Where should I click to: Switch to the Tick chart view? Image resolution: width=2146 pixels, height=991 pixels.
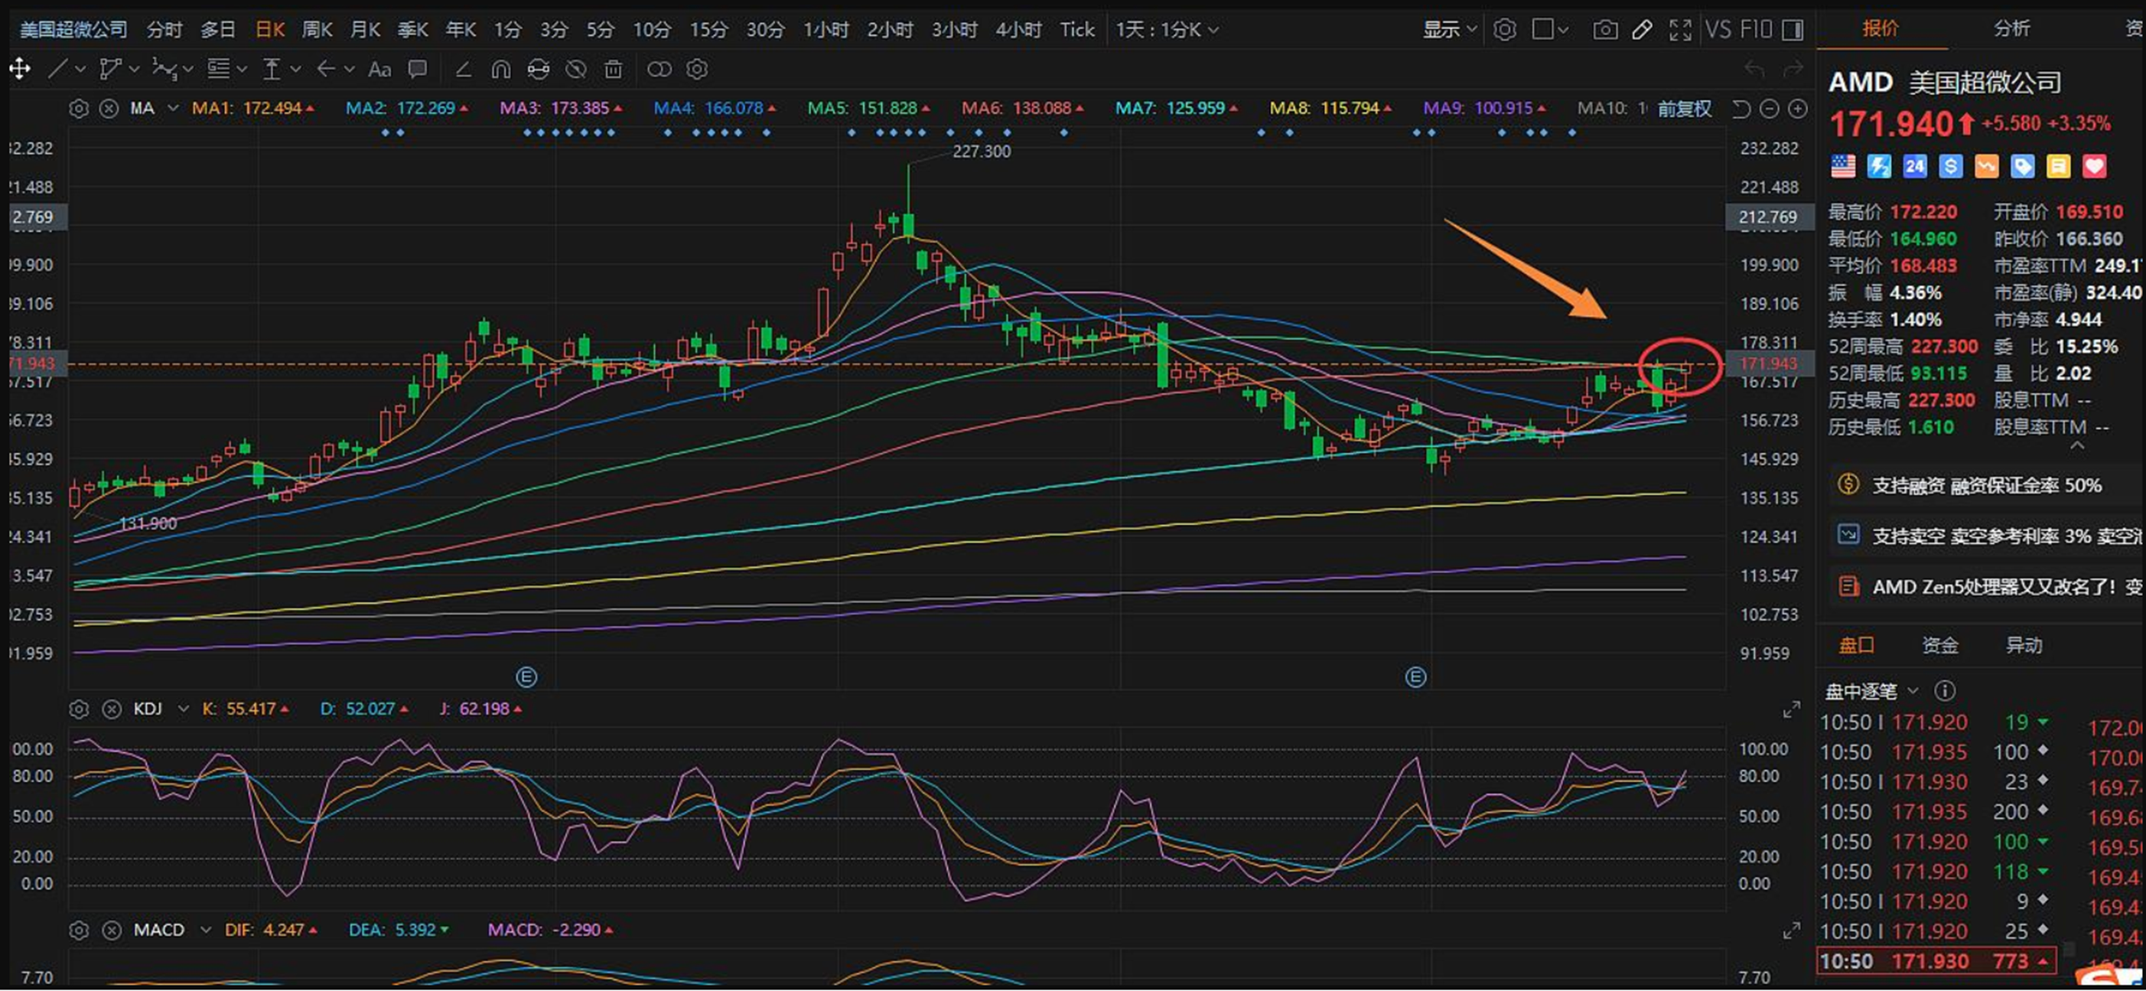pos(1076,30)
